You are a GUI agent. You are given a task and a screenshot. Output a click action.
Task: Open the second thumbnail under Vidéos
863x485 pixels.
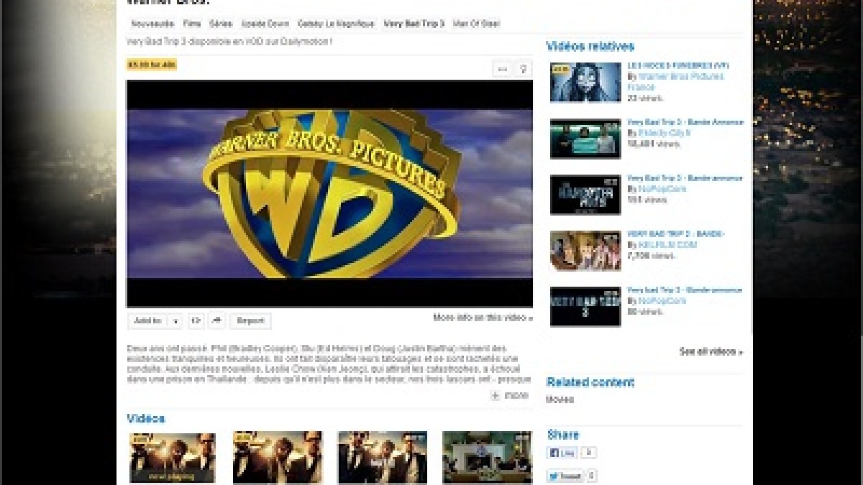coord(278,457)
